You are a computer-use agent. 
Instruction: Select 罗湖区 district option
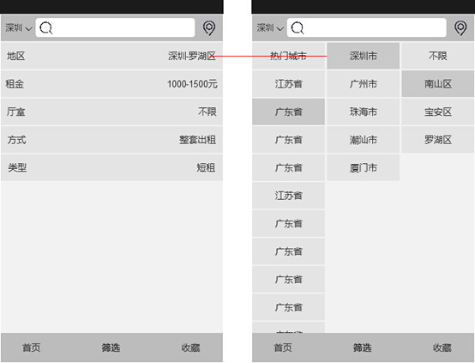[x=438, y=140]
